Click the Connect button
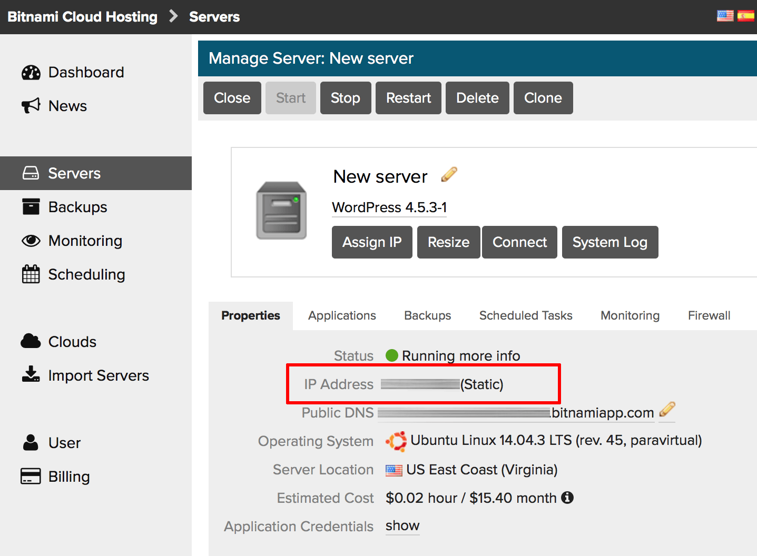 coord(519,242)
